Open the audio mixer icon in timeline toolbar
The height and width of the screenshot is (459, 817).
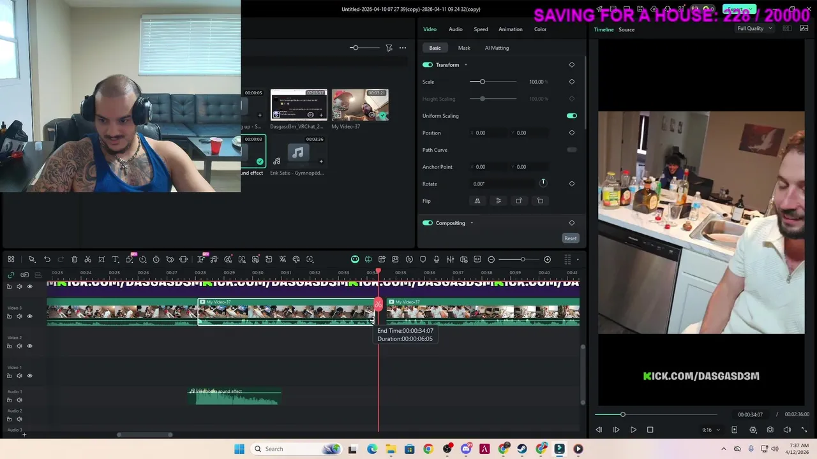450,259
